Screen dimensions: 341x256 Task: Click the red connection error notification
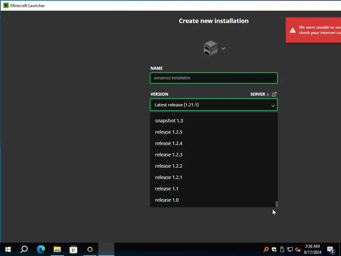pos(313,30)
